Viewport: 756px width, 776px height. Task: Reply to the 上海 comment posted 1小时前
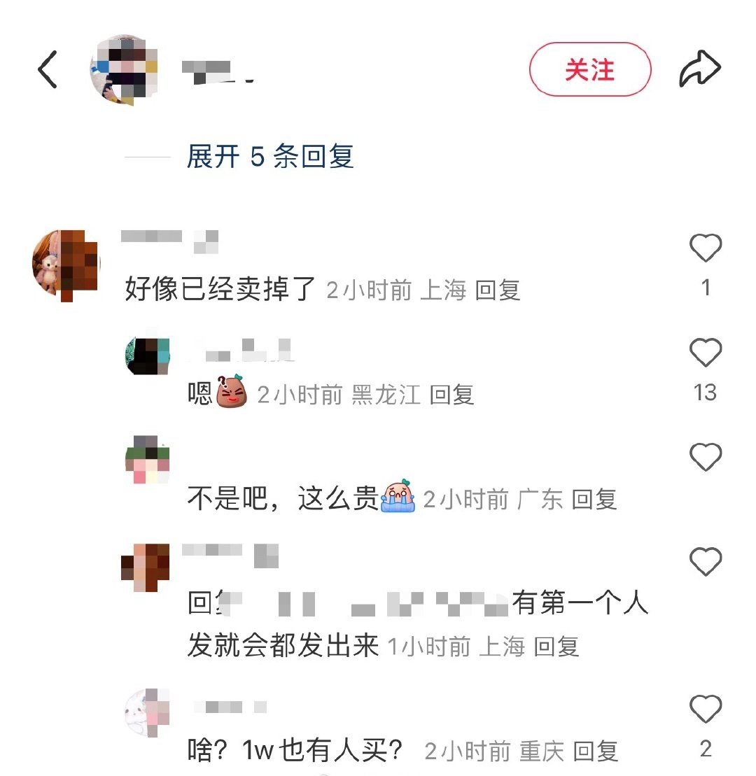pyautogui.click(x=556, y=647)
